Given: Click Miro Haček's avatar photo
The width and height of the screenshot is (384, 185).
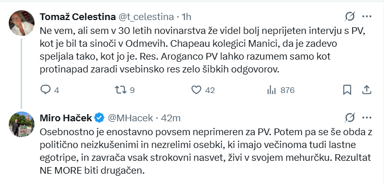Looking at the screenshot, I should click(22, 124).
